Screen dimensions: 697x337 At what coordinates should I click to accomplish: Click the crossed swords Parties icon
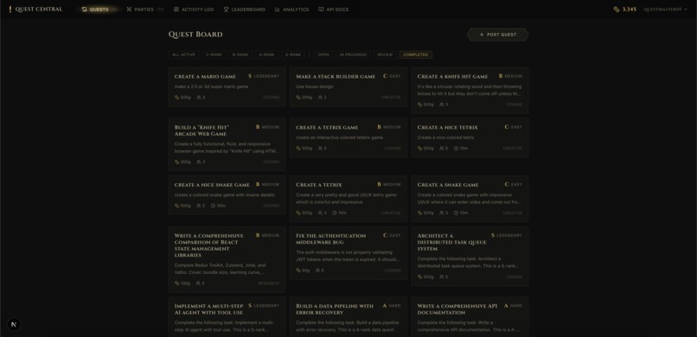click(129, 10)
